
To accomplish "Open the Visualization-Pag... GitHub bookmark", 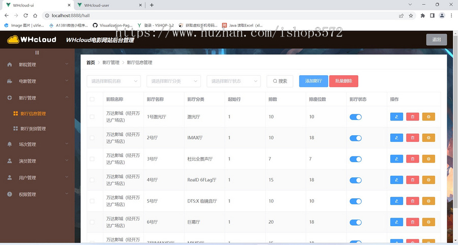I will click(112, 25).
